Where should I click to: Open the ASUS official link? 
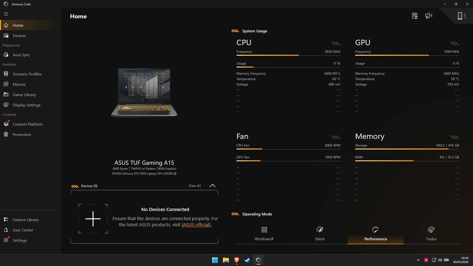(x=196, y=225)
